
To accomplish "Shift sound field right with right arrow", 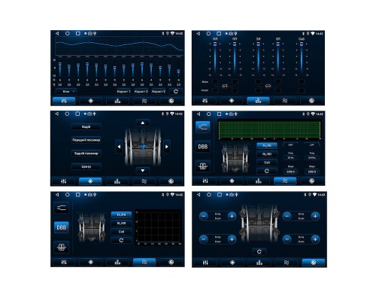I will click(167, 147).
